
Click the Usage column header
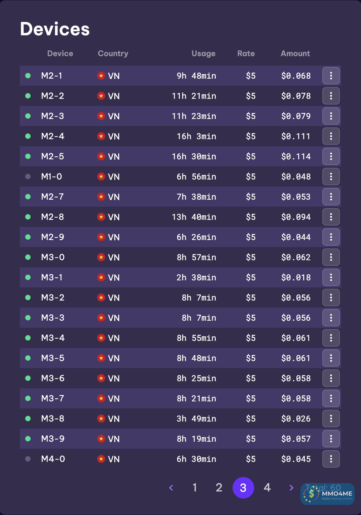pos(203,53)
